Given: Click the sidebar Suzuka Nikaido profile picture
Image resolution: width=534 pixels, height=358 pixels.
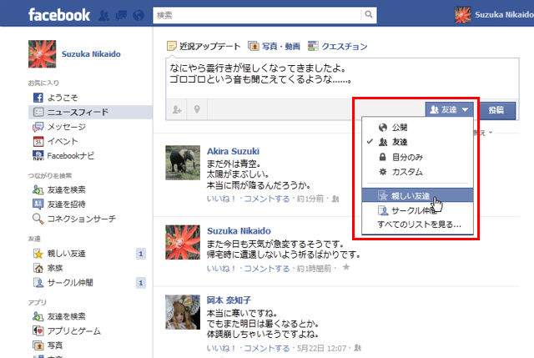Looking at the screenshot, I should click(x=43, y=53).
